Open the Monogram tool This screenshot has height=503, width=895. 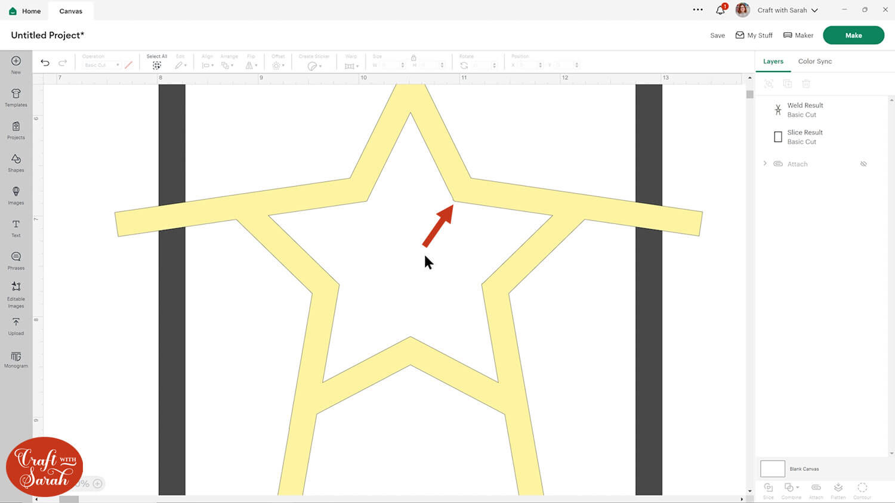[x=16, y=359]
